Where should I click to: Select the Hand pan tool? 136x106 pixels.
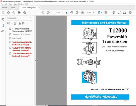[x=72, y=13]
